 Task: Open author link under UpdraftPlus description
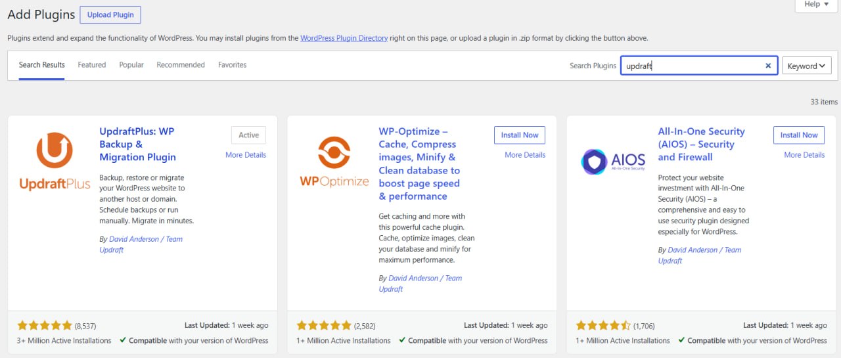pos(141,244)
